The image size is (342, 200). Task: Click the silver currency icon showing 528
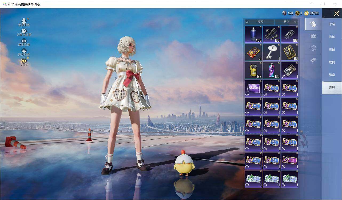click(x=285, y=13)
